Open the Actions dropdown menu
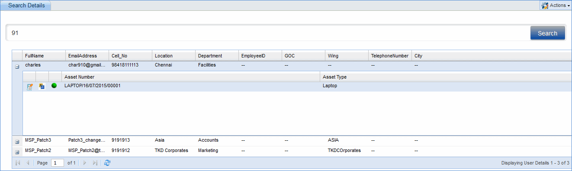572x171 pixels. pos(555,6)
